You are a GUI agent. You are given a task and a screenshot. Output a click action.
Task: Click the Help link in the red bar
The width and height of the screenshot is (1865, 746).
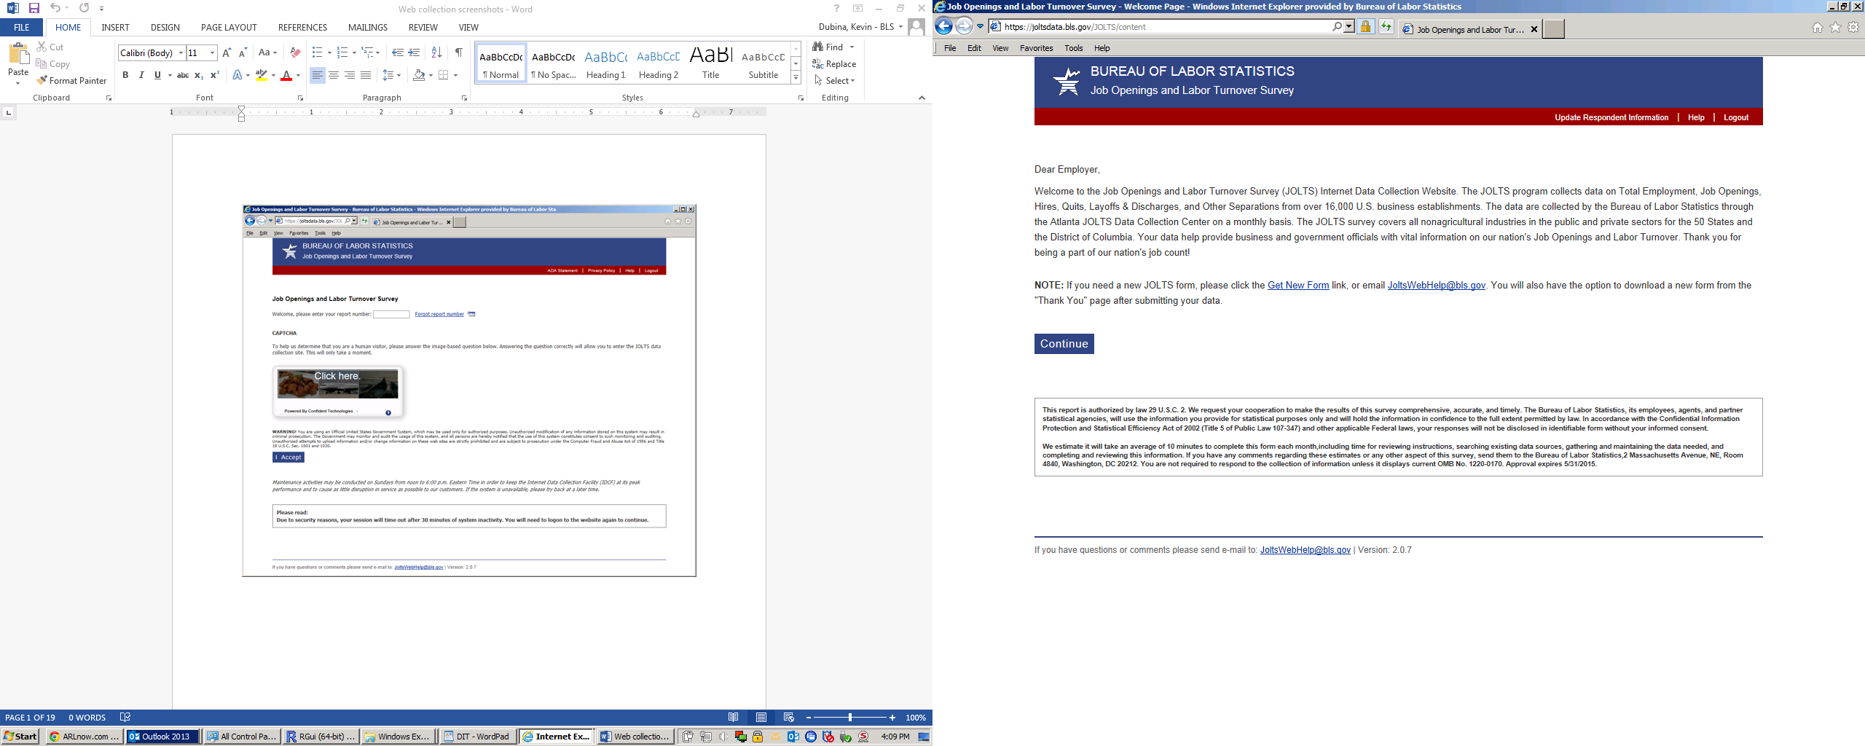click(1696, 117)
